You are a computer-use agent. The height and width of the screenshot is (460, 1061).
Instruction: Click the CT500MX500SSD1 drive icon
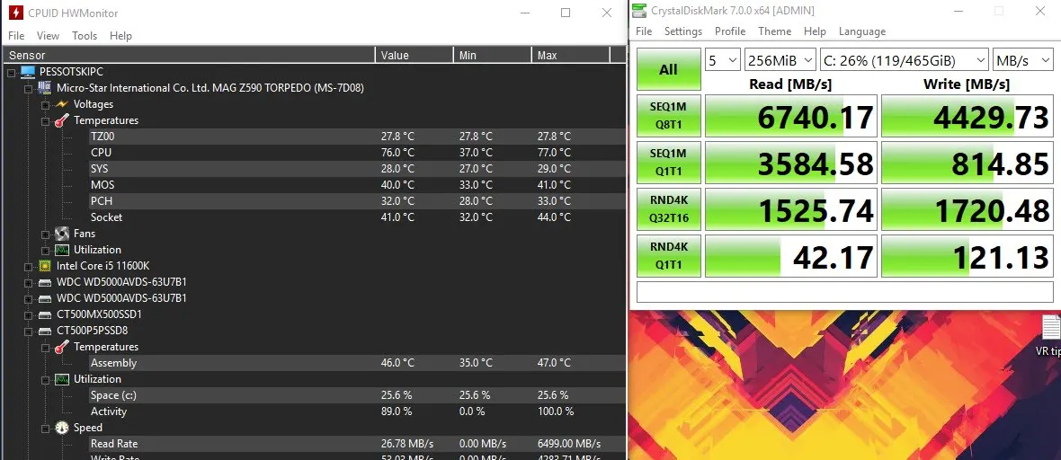click(45, 314)
